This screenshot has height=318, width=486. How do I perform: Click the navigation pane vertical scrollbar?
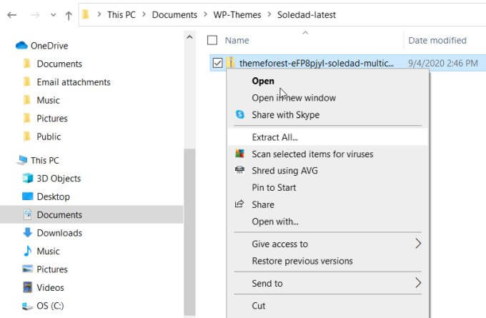coord(189,214)
